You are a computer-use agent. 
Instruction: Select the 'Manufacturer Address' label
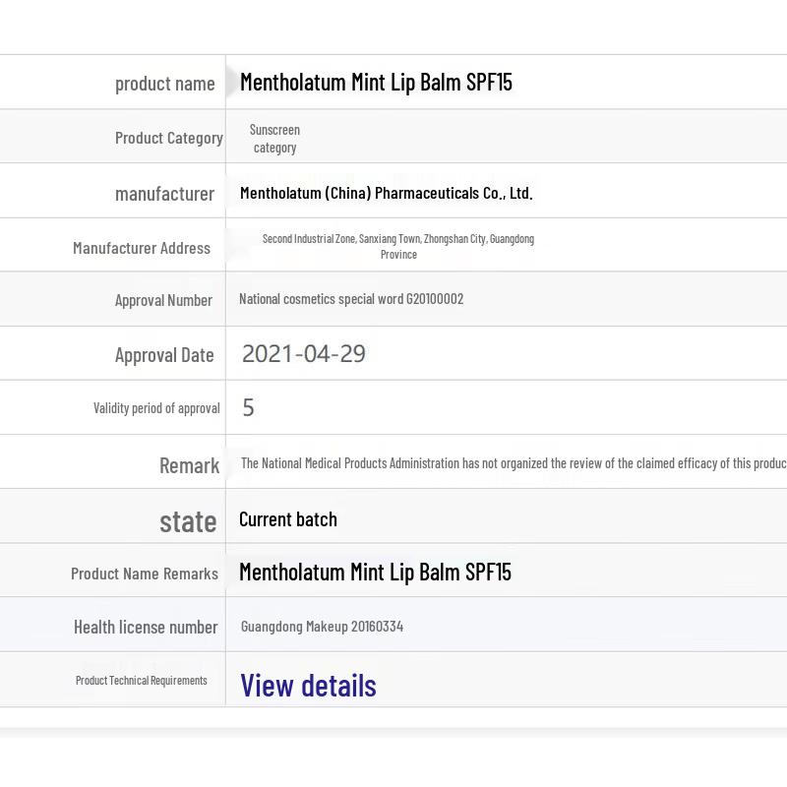(x=142, y=248)
